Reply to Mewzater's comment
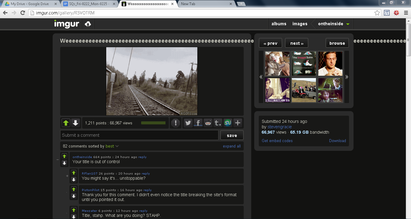 [x=143, y=211]
